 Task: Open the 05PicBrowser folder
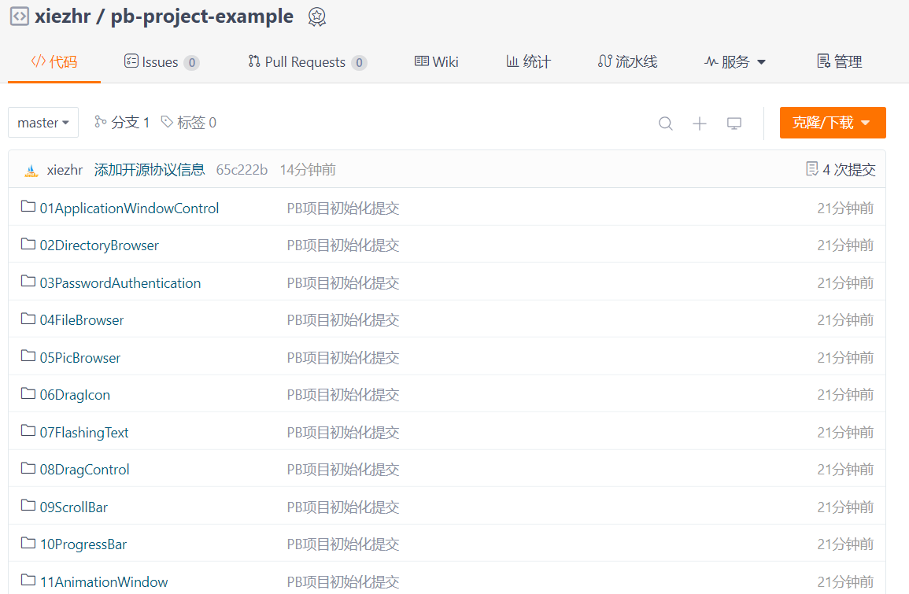80,357
